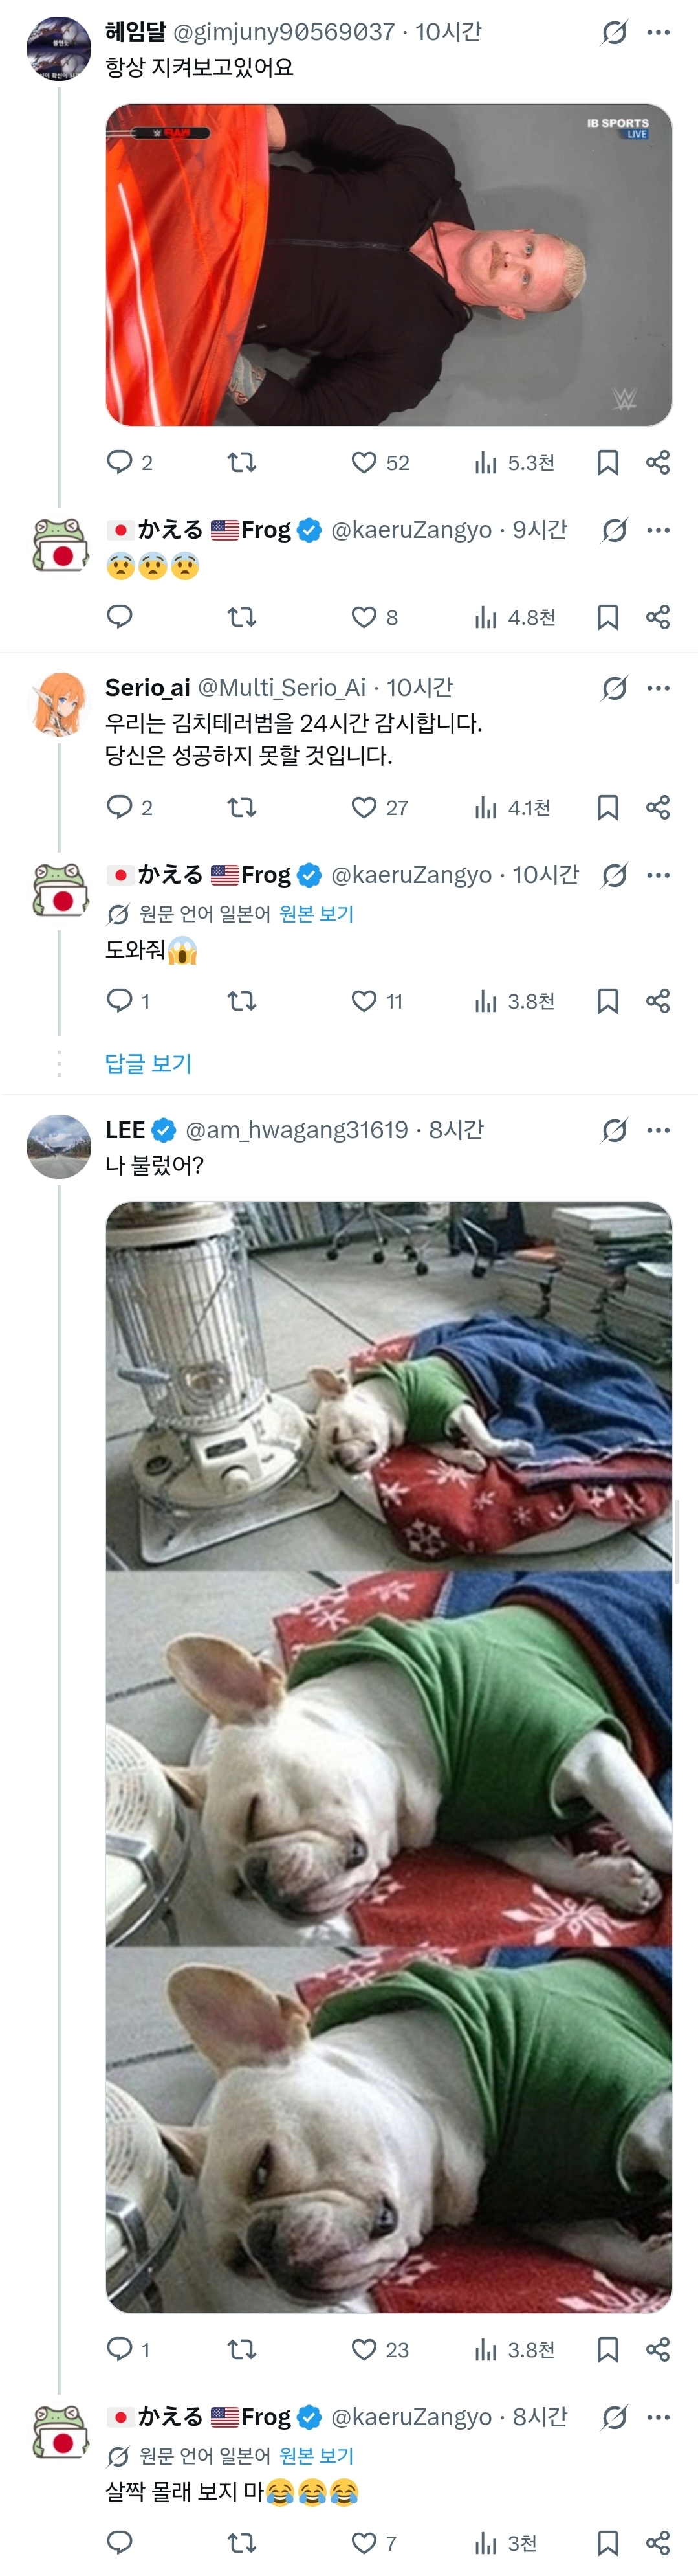Open the Grok icon on Serio_ai's tweet
This screenshot has width=698, height=2576.
pyautogui.click(x=614, y=688)
